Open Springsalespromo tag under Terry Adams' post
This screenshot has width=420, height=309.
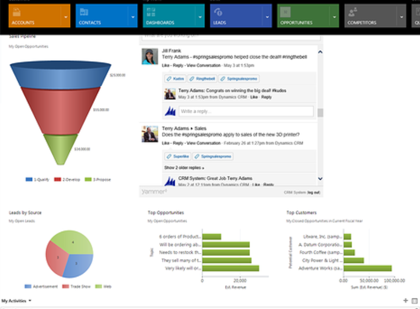pos(213,156)
